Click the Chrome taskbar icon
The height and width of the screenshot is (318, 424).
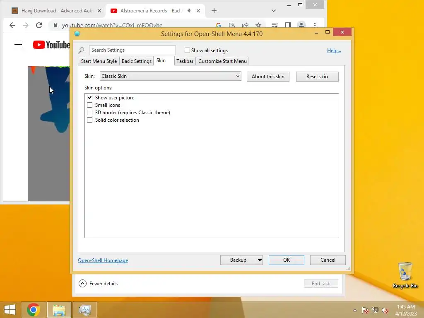34,310
